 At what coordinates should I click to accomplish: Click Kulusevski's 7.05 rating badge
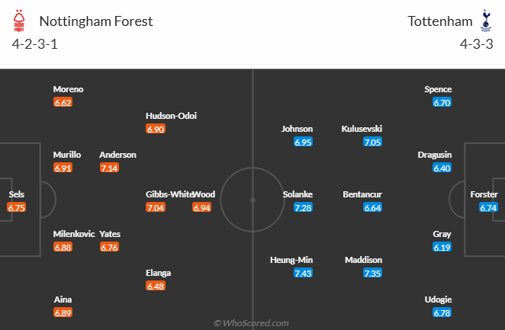coord(373,142)
